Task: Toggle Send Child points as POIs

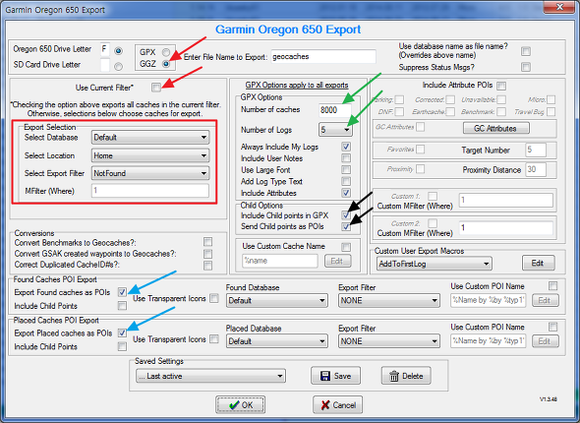Action: [346, 226]
